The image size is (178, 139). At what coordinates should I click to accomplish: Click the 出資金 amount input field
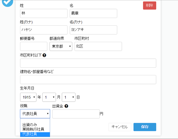click(76, 114)
